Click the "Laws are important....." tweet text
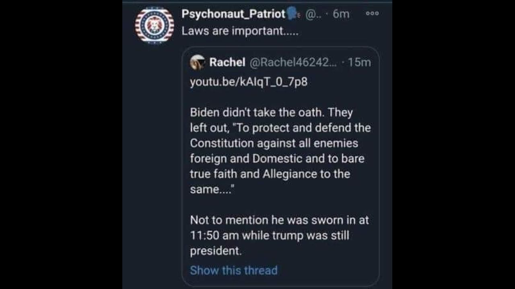This screenshot has height=289, width=515. 240,31
